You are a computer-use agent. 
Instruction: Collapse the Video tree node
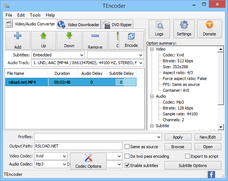pyautogui.click(x=152, y=49)
